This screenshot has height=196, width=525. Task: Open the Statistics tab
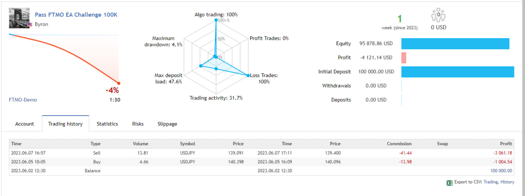click(107, 124)
